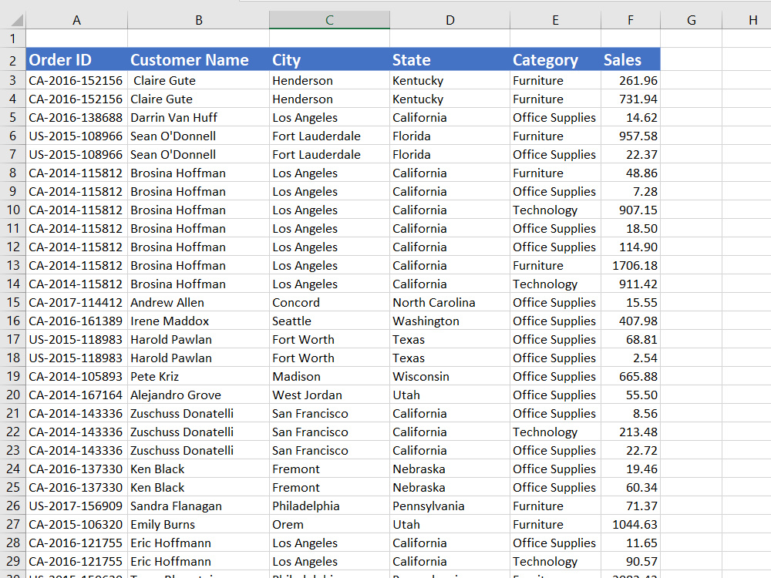Select Ken Black cell in row 24
Viewport: 771px width, 578px height.
click(199, 469)
